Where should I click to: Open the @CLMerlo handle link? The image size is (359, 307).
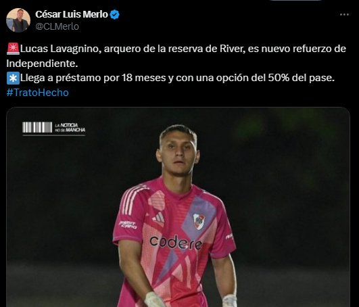(57, 26)
